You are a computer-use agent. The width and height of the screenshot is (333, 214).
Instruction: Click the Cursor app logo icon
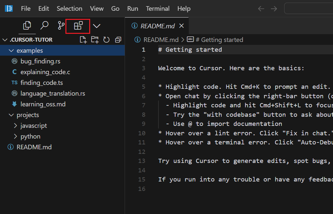pos(9,8)
